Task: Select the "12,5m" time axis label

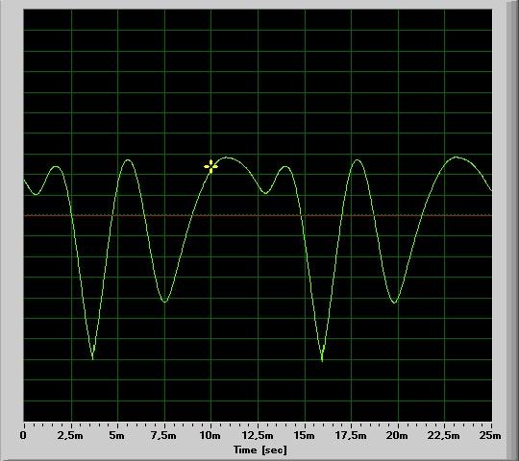Action: tap(258, 435)
